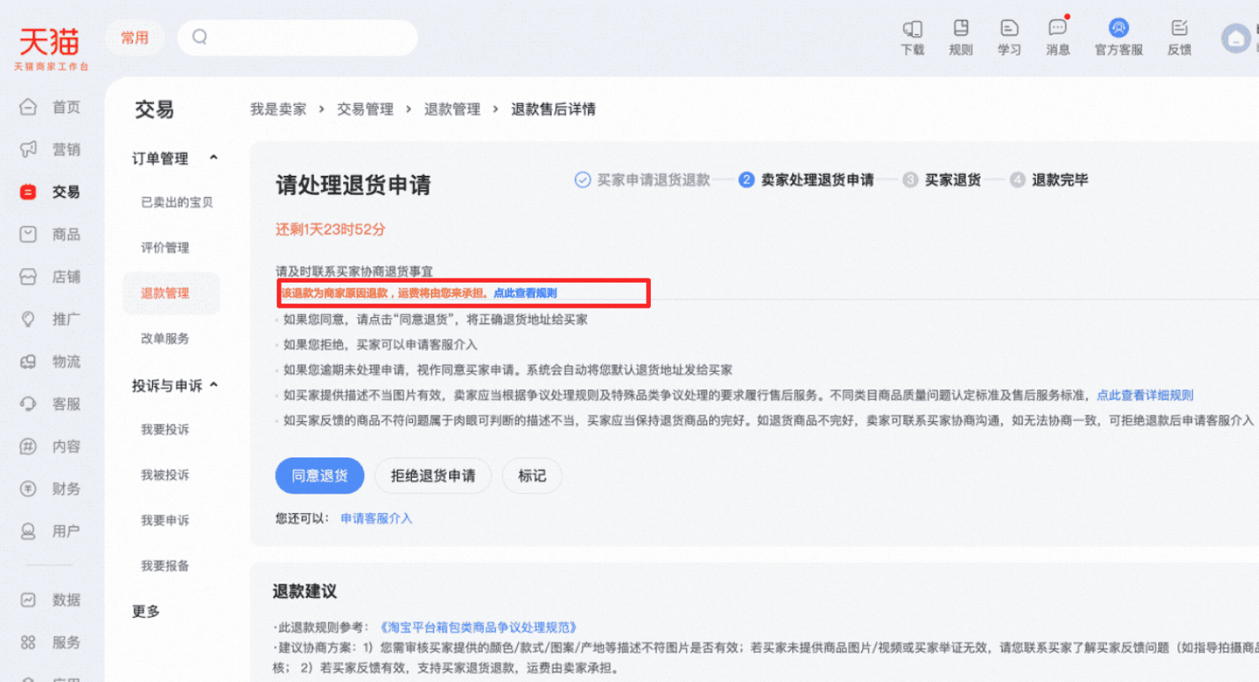Open the 申请客服介入 link

[x=377, y=519]
